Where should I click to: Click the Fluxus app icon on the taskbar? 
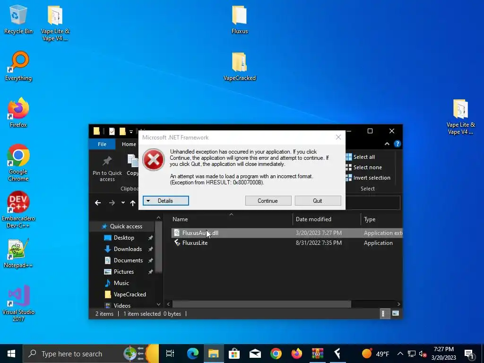pos(337,354)
